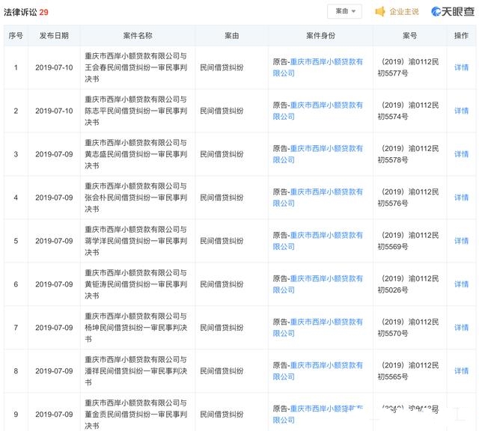Select case name with 张会朴
Viewport: 479px width, 431px height.
[136, 198]
